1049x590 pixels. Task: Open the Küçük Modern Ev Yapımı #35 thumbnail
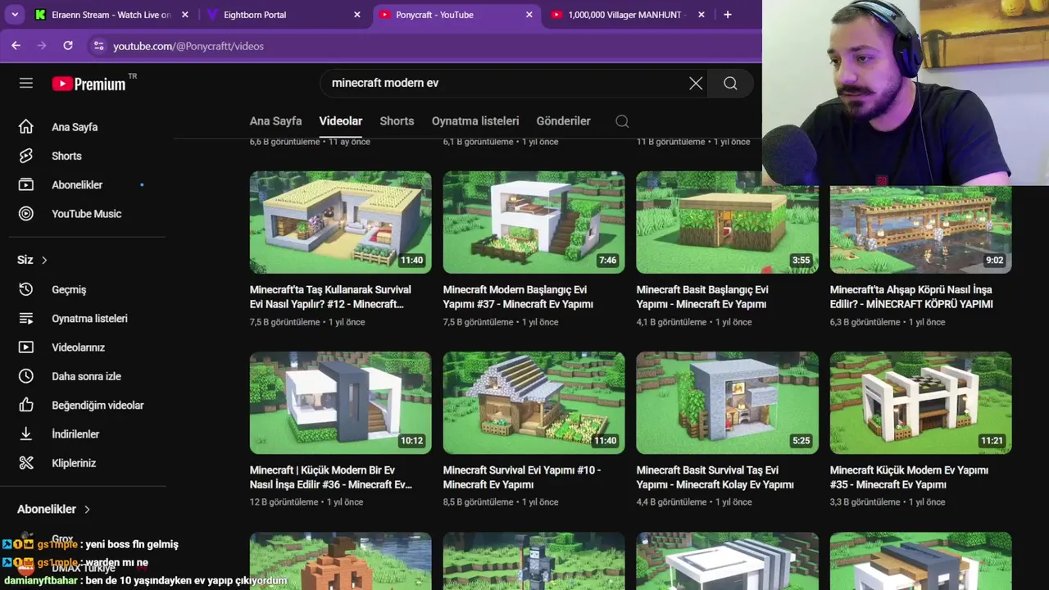[921, 403]
